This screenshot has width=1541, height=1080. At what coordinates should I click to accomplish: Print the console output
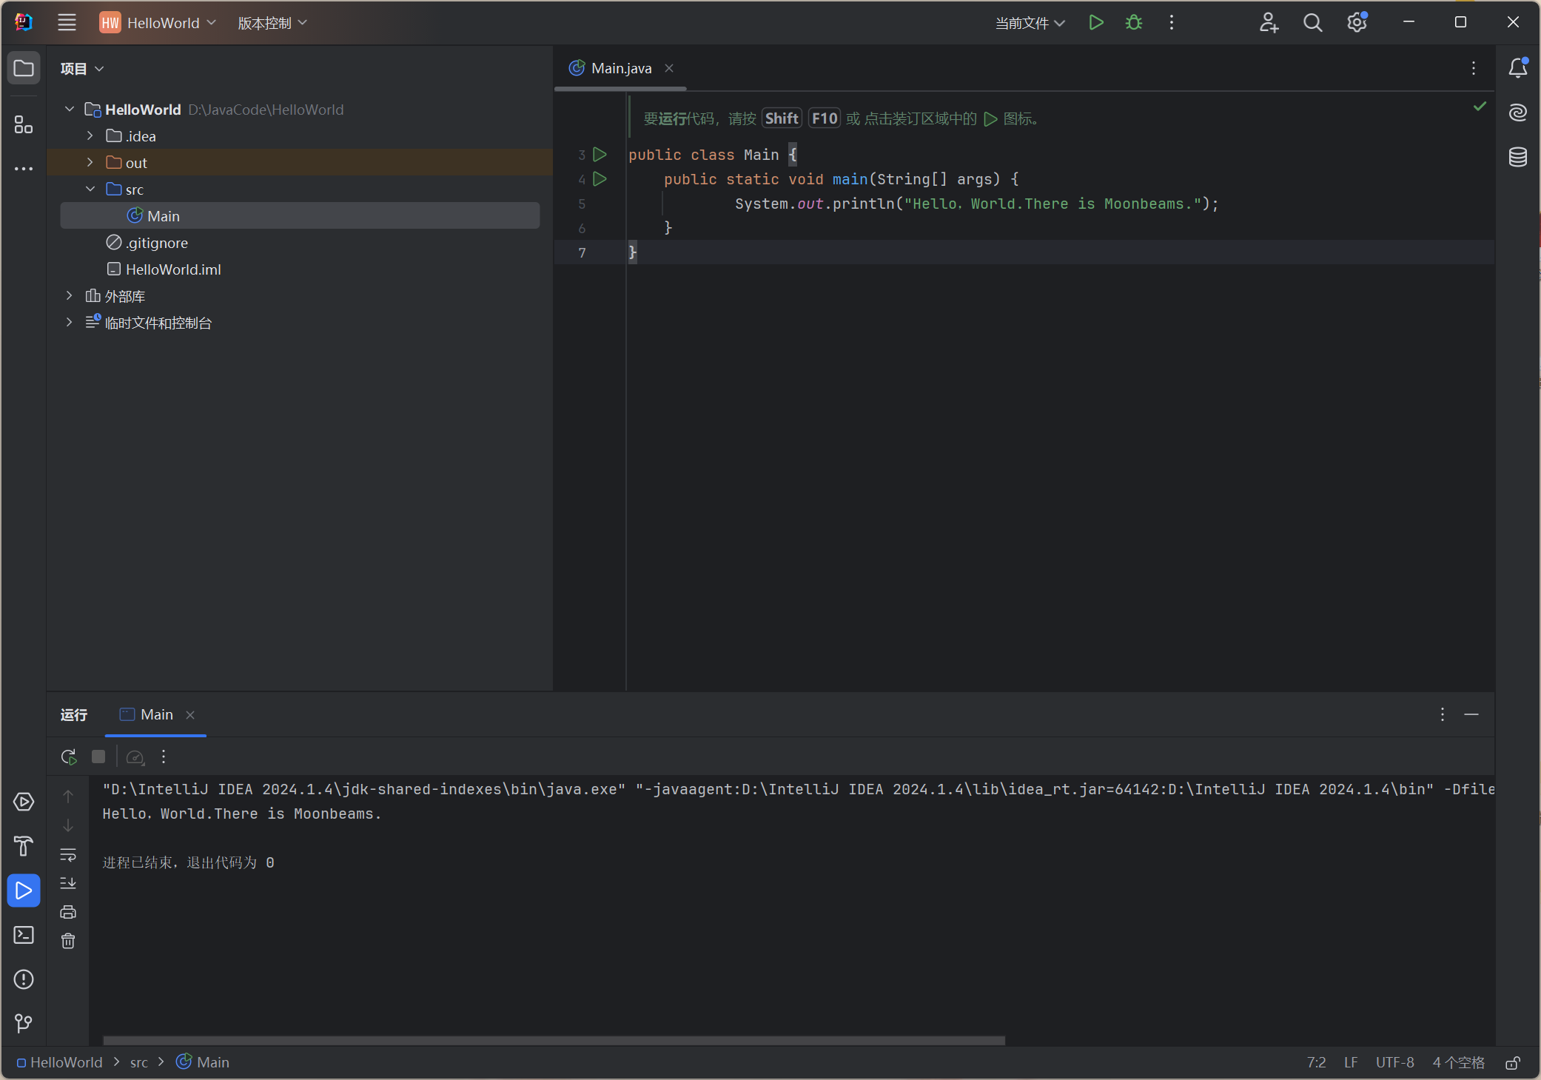click(x=68, y=912)
